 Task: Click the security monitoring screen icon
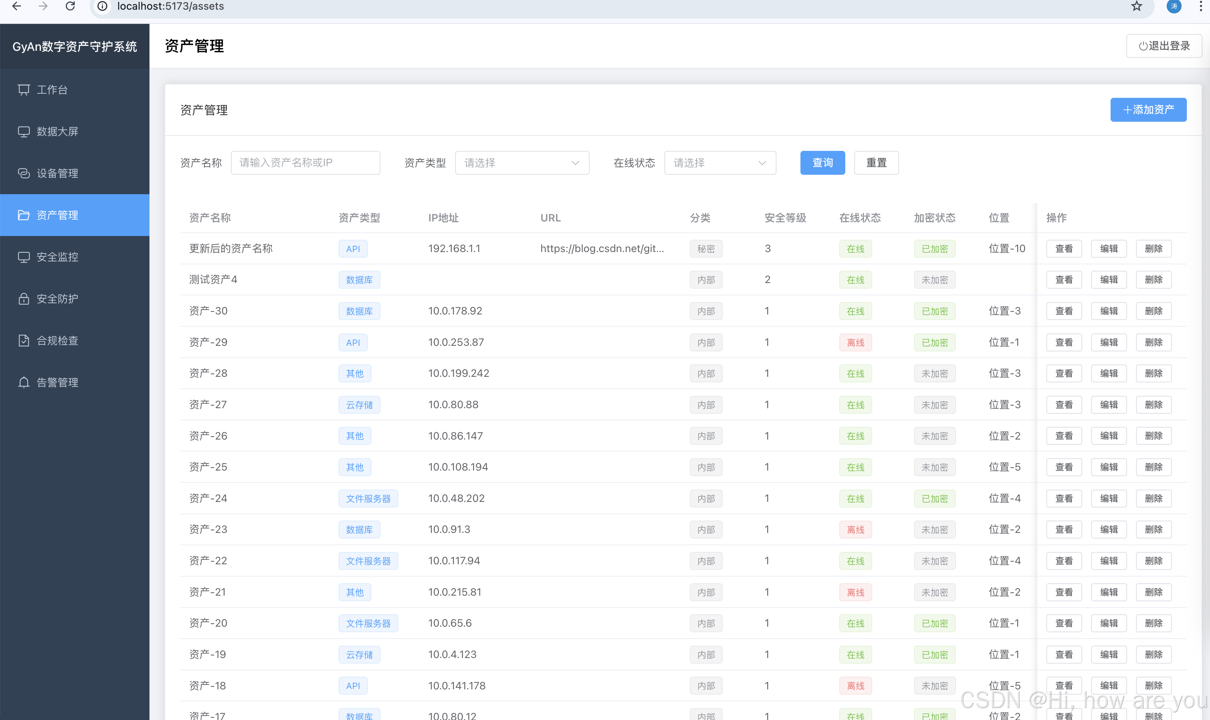point(23,257)
